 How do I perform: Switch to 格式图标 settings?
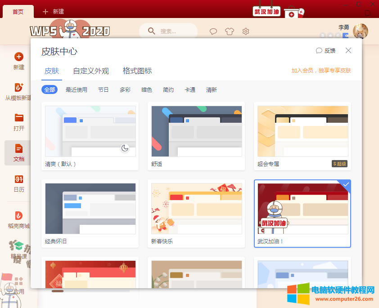(137, 71)
